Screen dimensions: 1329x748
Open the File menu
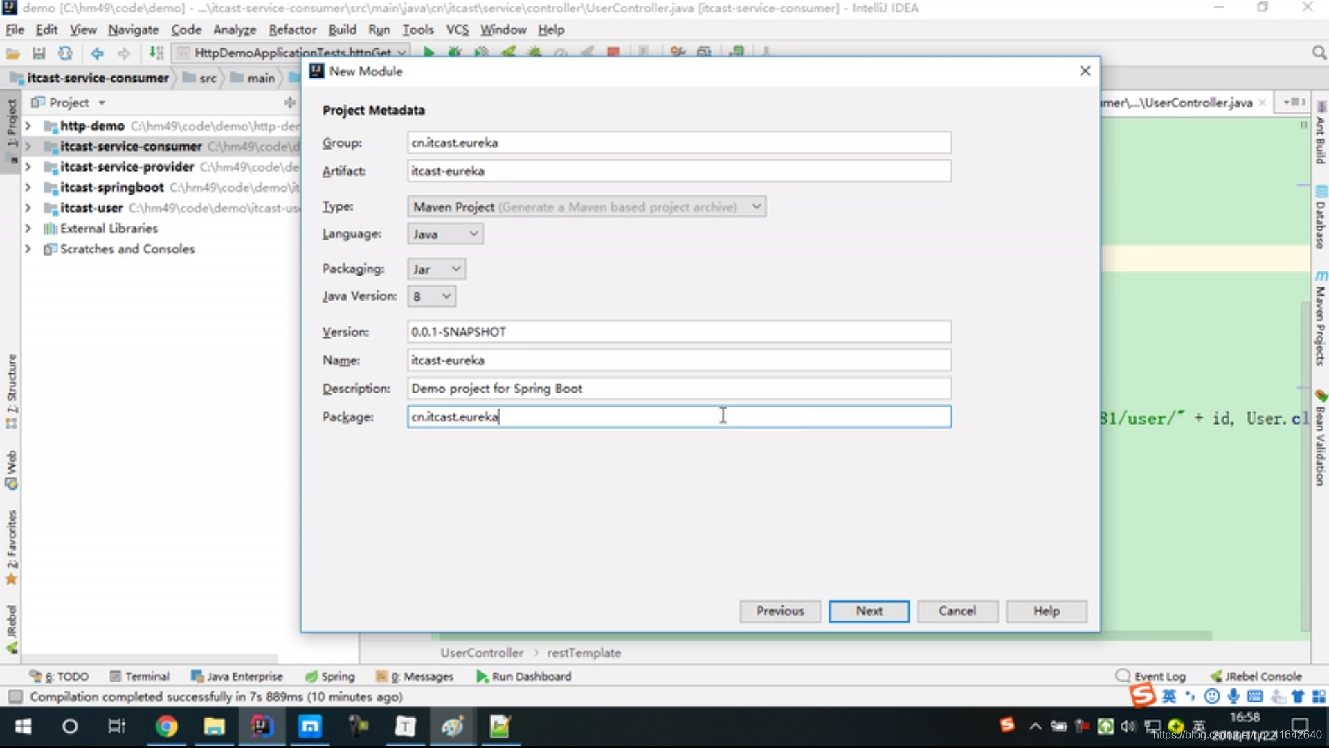click(x=15, y=30)
